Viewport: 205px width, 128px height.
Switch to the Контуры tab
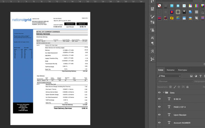182,70
